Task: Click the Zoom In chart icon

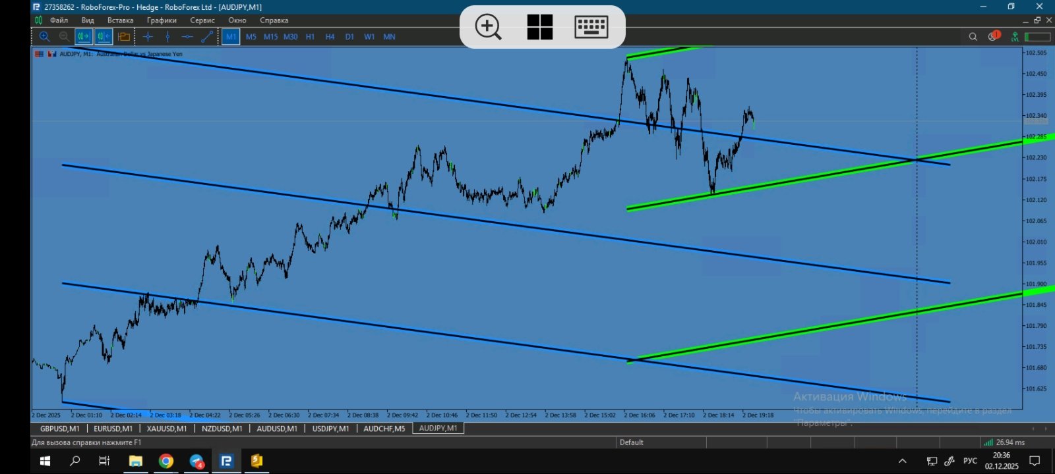Action: click(44, 37)
